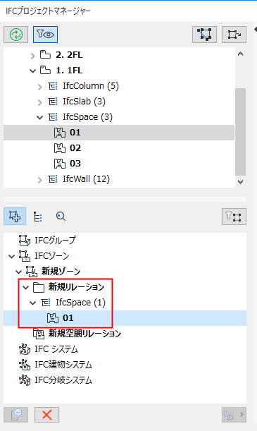The height and width of the screenshot is (431, 257).
Task: Click the IFC建物システム icon
Action: point(25,365)
